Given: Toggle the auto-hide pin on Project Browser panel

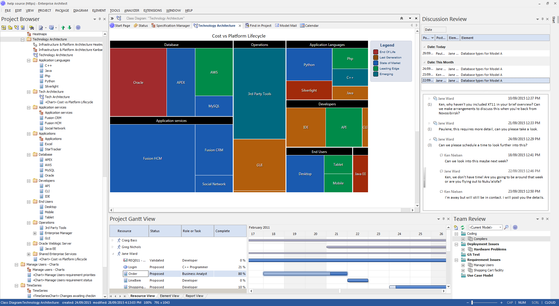Looking at the screenshot, I should (100, 19).
